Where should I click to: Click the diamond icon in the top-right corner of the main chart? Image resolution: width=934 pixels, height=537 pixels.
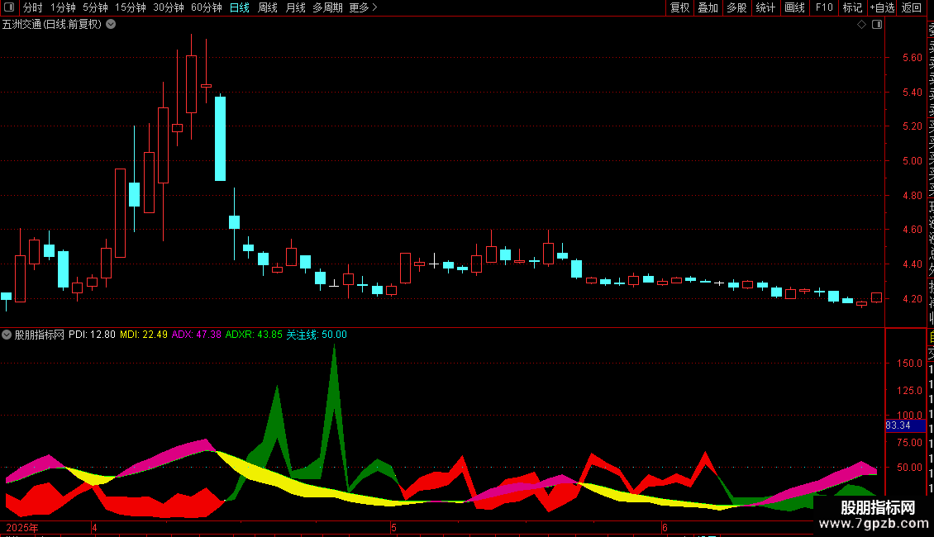click(861, 25)
